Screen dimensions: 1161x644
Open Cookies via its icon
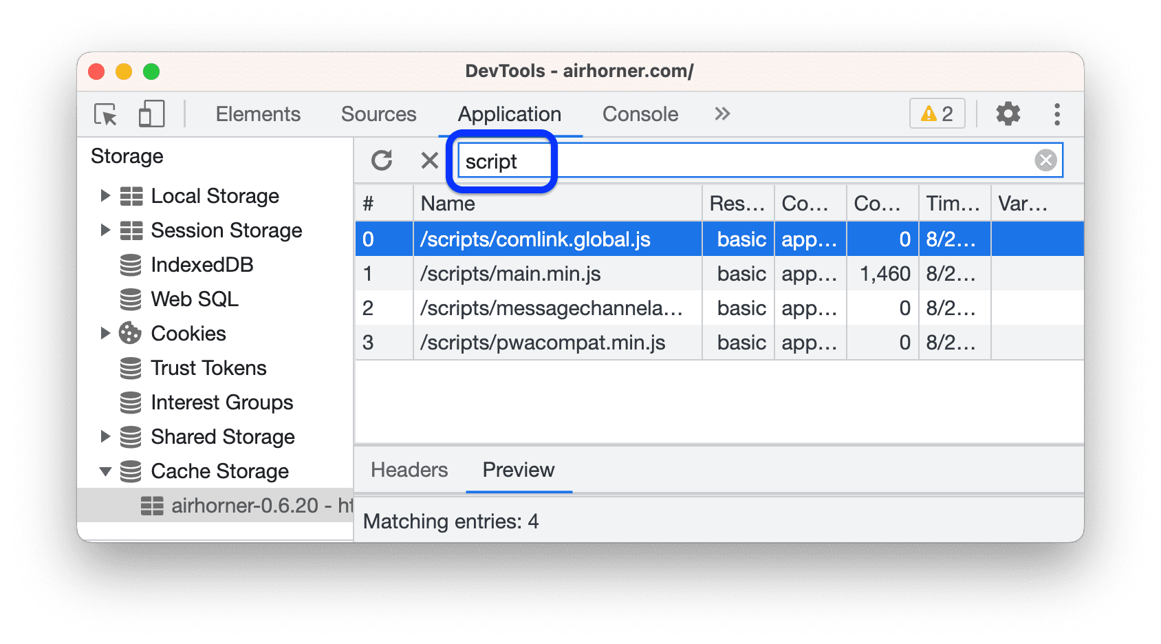(131, 333)
